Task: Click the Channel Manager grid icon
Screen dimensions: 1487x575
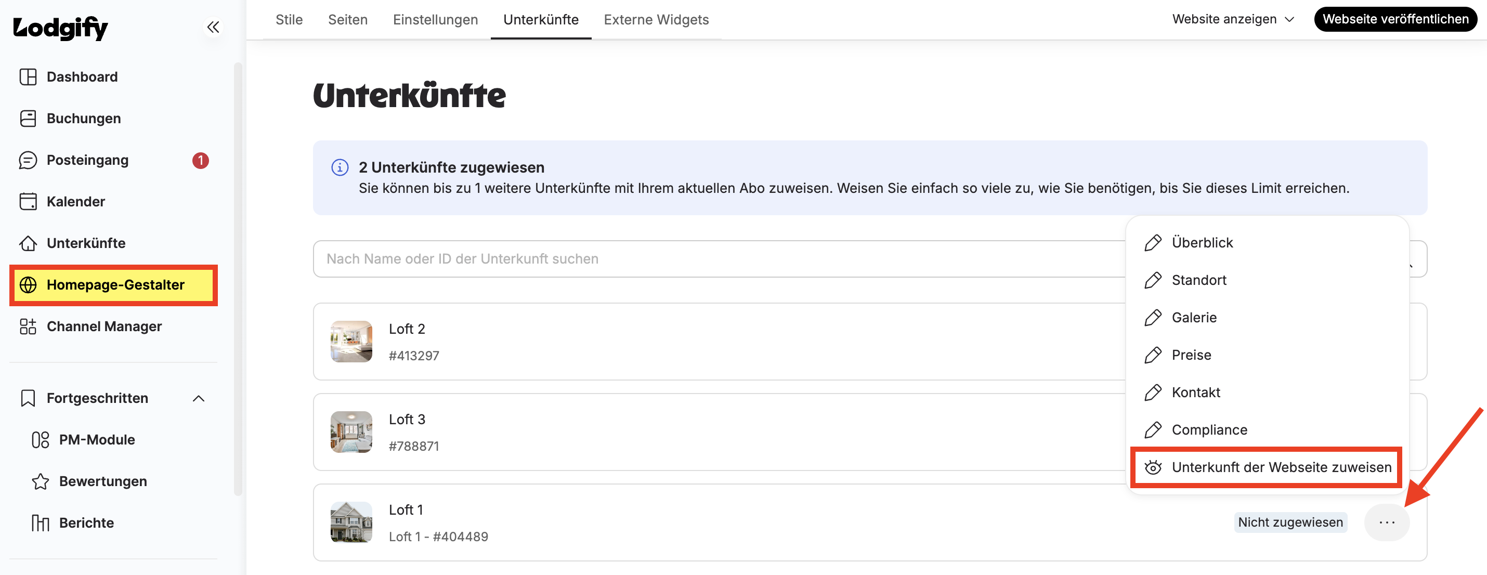Action: pos(28,326)
